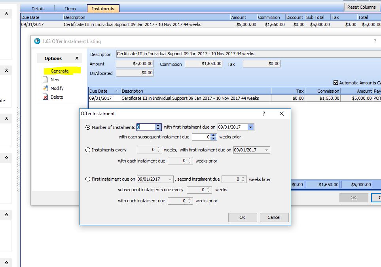Collapse the Options panel chevron

tap(77, 58)
